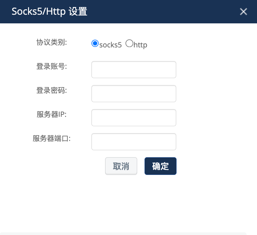Close the Socks5/Http settings dialog
257x235 pixels.
click(x=243, y=12)
